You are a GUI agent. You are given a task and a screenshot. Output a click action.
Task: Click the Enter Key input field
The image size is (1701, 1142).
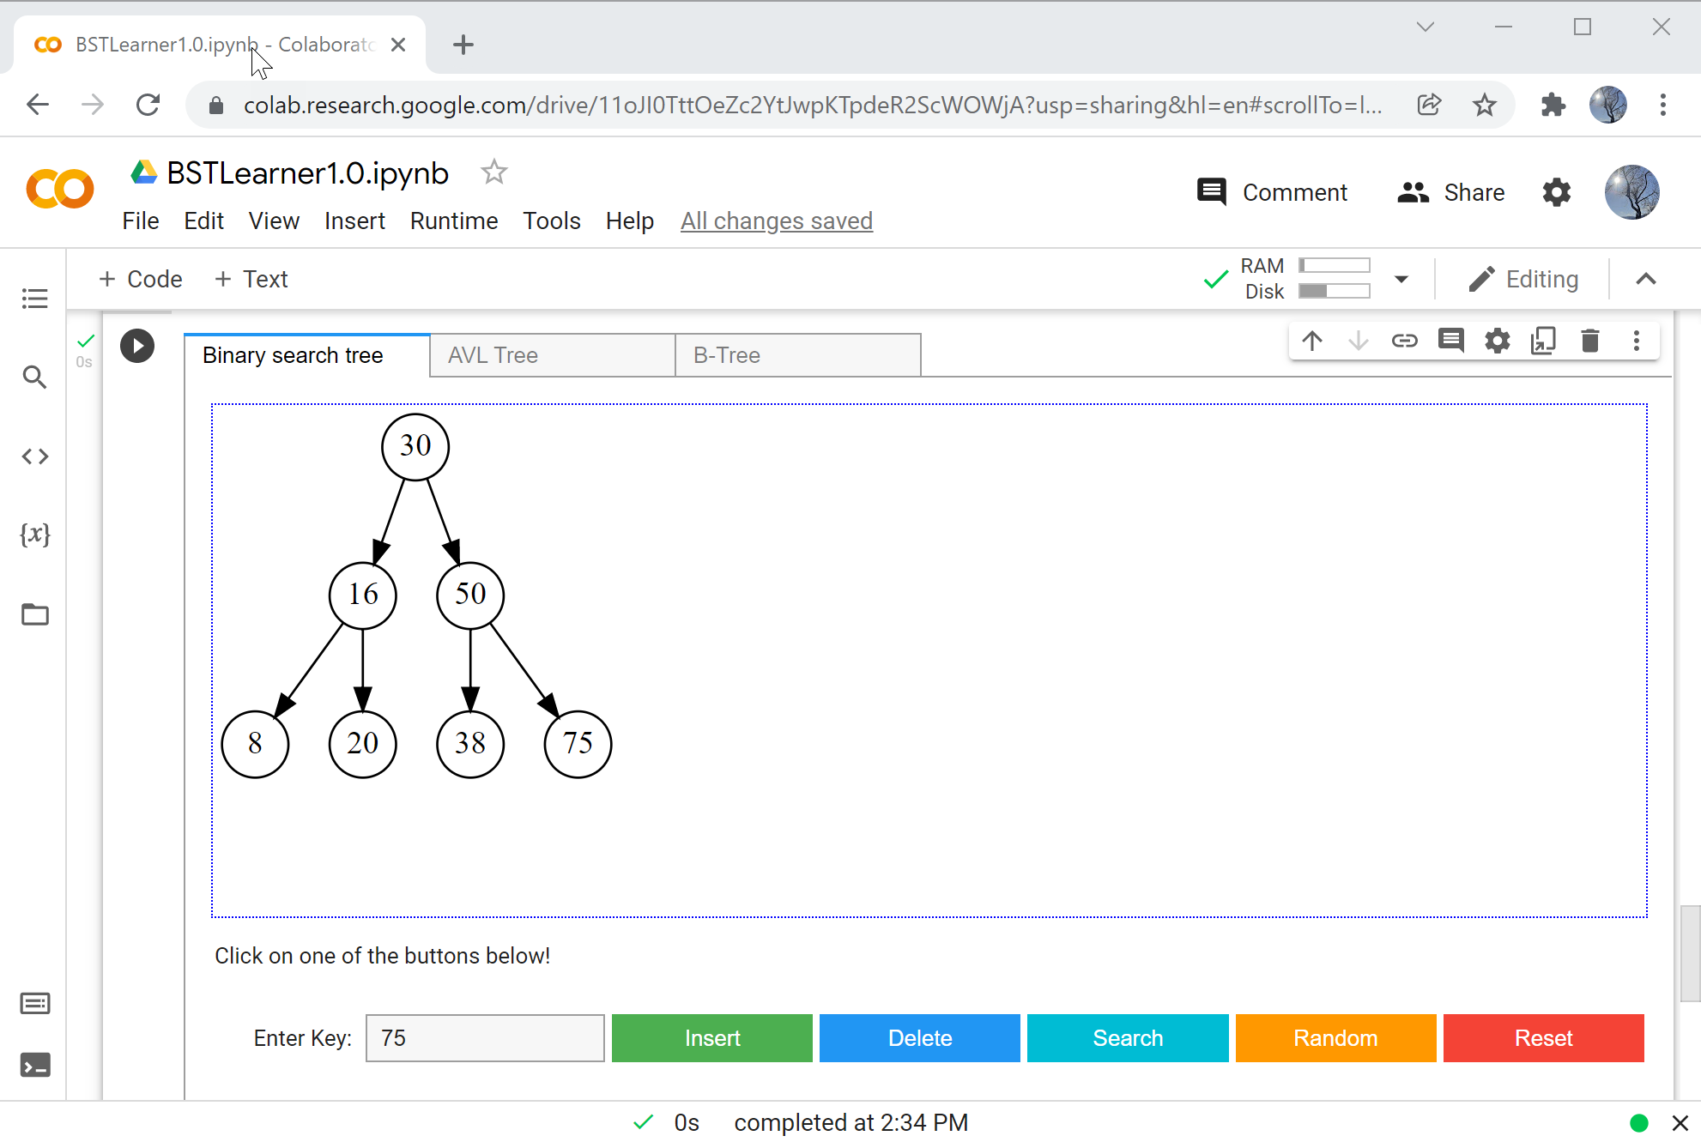point(485,1037)
